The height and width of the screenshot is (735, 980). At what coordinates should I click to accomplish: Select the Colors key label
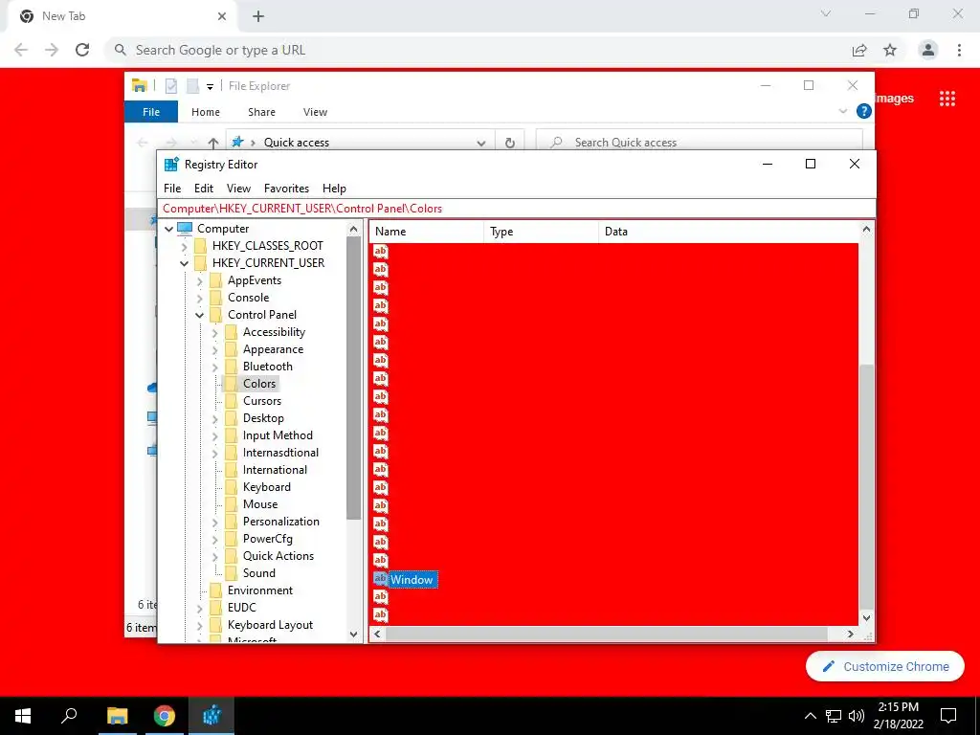click(x=259, y=384)
